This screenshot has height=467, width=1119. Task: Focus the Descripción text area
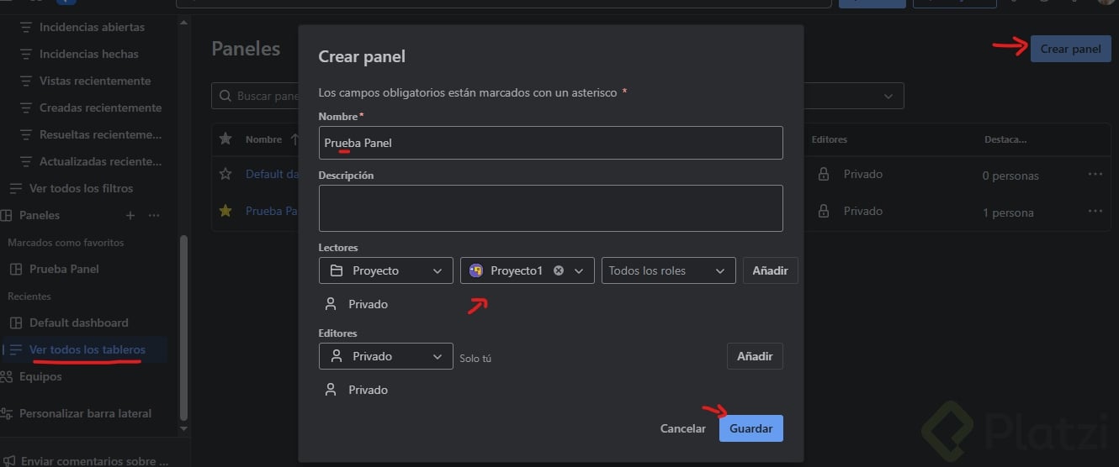point(550,208)
